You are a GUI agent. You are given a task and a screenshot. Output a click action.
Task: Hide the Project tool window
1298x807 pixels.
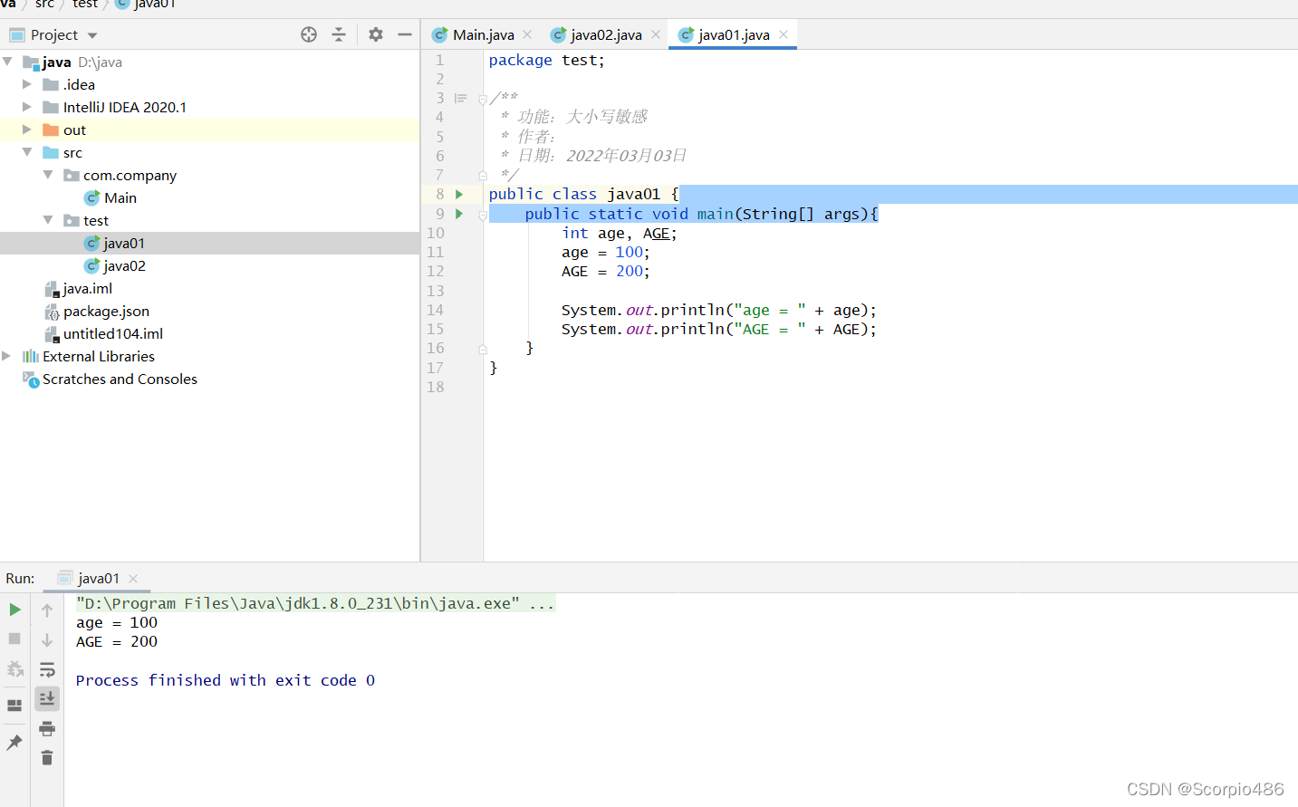[x=405, y=34]
